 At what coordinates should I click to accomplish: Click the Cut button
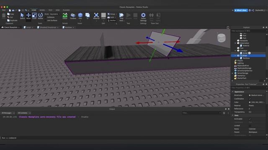pyautogui.click(x=10, y=17)
